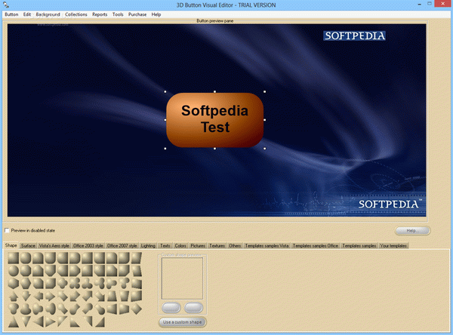
Task: Click the Softpedia Test button in preview
Action: pos(214,120)
